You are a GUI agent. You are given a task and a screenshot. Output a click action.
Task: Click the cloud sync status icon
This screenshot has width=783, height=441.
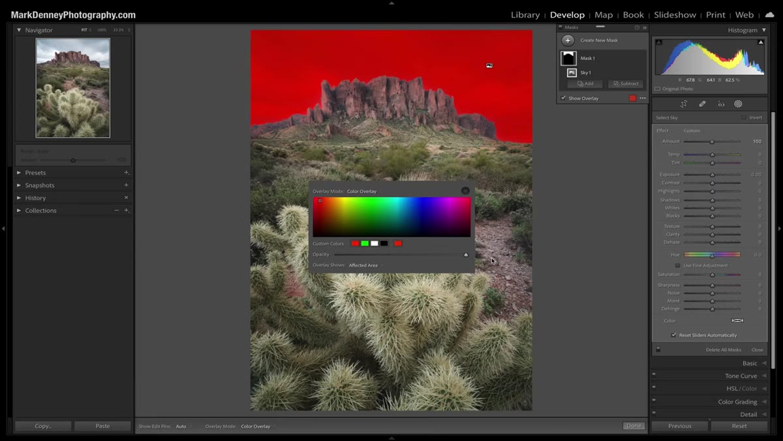pyautogui.click(x=770, y=14)
